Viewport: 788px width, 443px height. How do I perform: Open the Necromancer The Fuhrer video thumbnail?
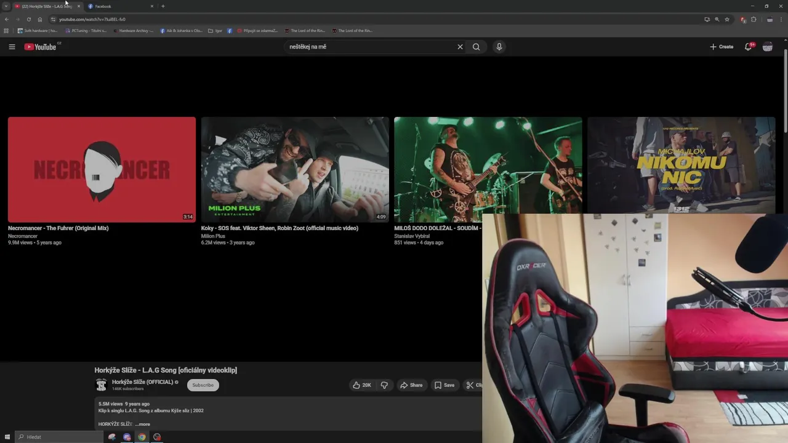(x=102, y=169)
